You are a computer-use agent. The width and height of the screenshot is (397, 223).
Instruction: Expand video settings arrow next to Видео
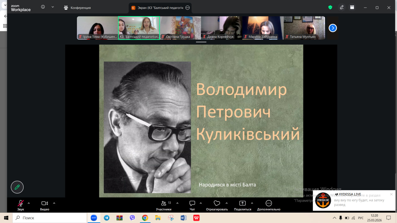pyautogui.click(x=54, y=203)
